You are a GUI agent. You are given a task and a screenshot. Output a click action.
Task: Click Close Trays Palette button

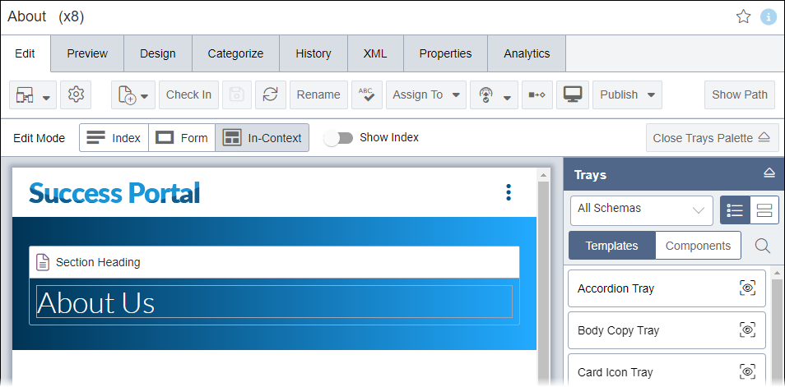click(x=713, y=138)
